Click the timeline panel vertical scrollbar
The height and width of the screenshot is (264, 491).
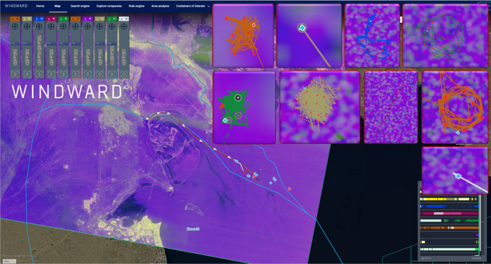pos(479,223)
